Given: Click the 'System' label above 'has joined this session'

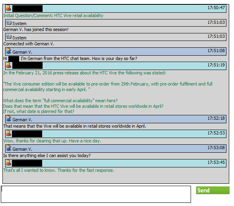Looking at the screenshot, I should pyautogui.click(x=19, y=23).
